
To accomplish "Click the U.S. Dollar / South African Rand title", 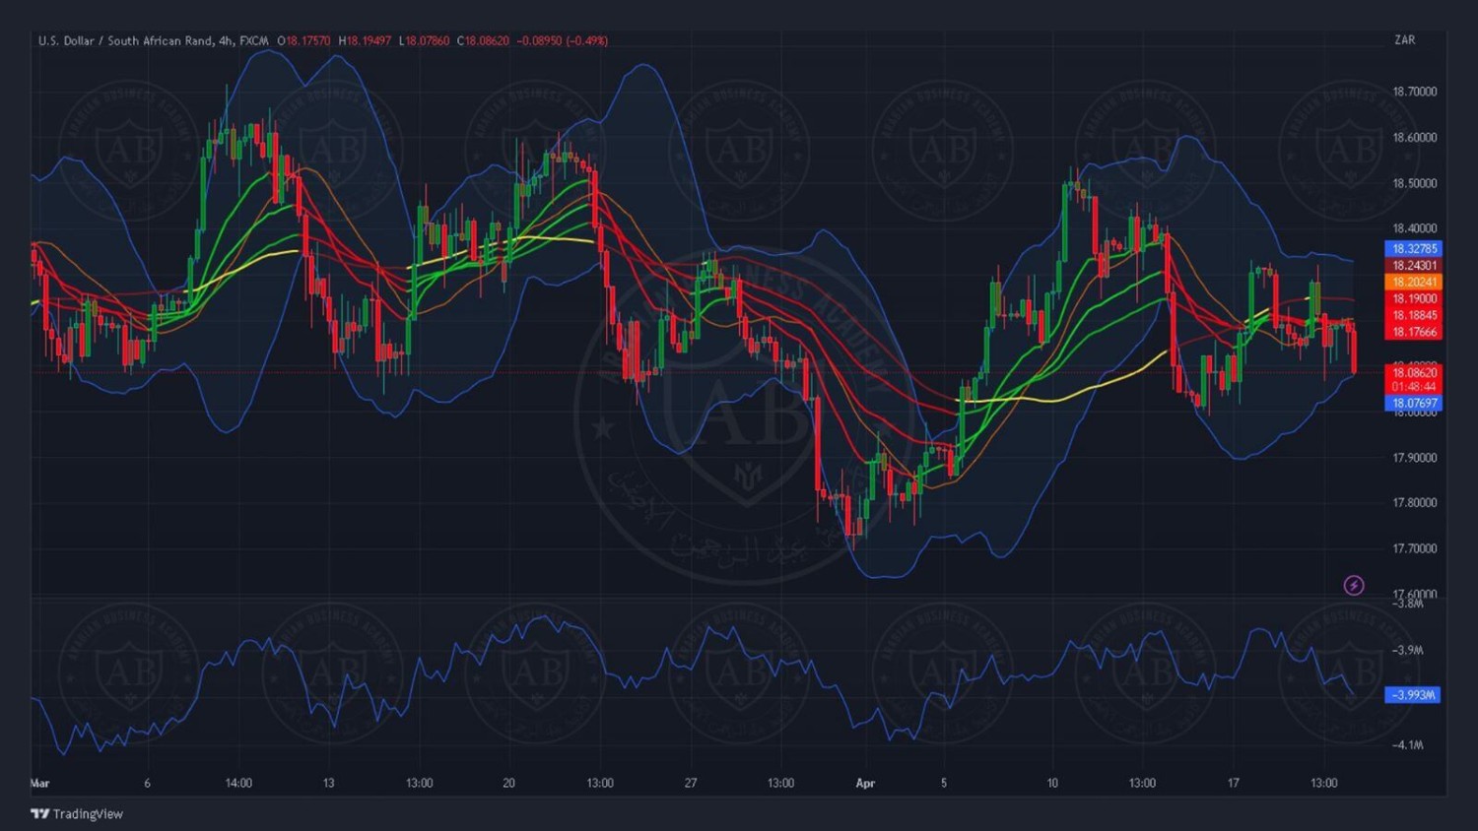I will [x=125, y=40].
